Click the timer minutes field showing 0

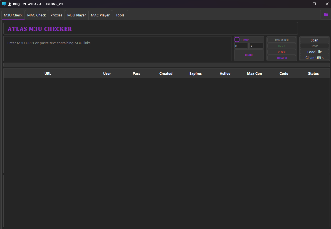click(241, 46)
